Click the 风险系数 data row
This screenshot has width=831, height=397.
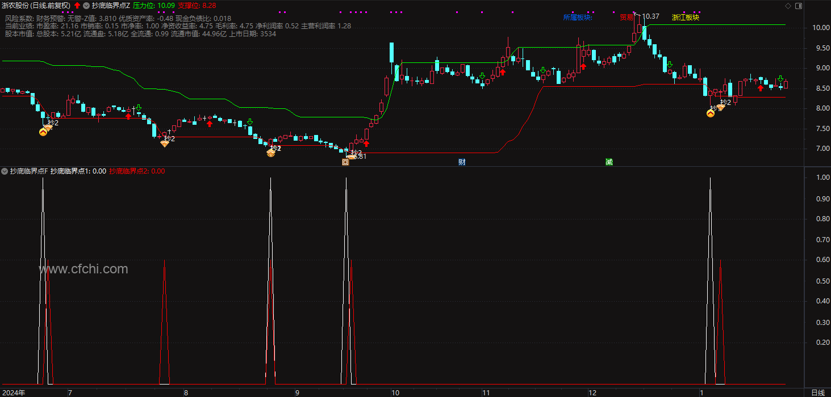(x=118, y=18)
